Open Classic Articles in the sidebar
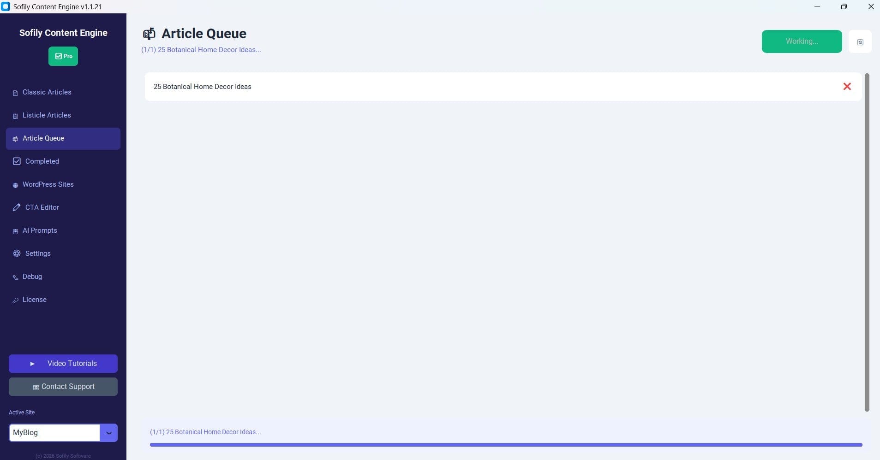The width and height of the screenshot is (880, 460). click(x=63, y=92)
